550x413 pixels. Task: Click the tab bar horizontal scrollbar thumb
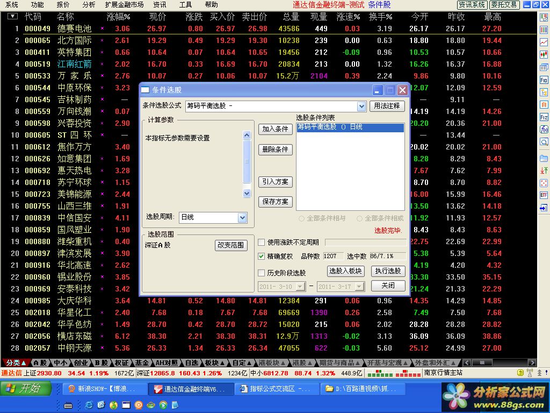coord(482,363)
